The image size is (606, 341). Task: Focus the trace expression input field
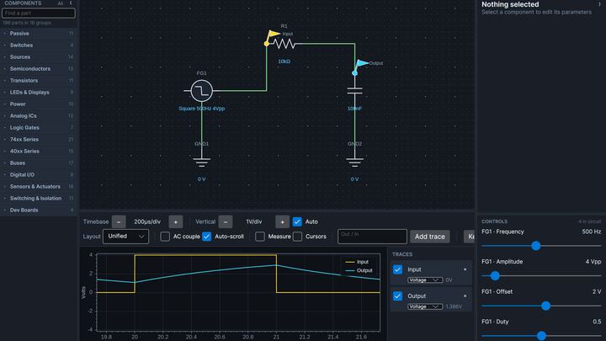(372, 237)
